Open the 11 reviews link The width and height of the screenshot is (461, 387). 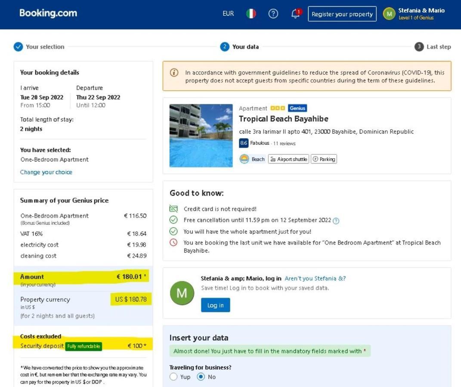click(284, 143)
